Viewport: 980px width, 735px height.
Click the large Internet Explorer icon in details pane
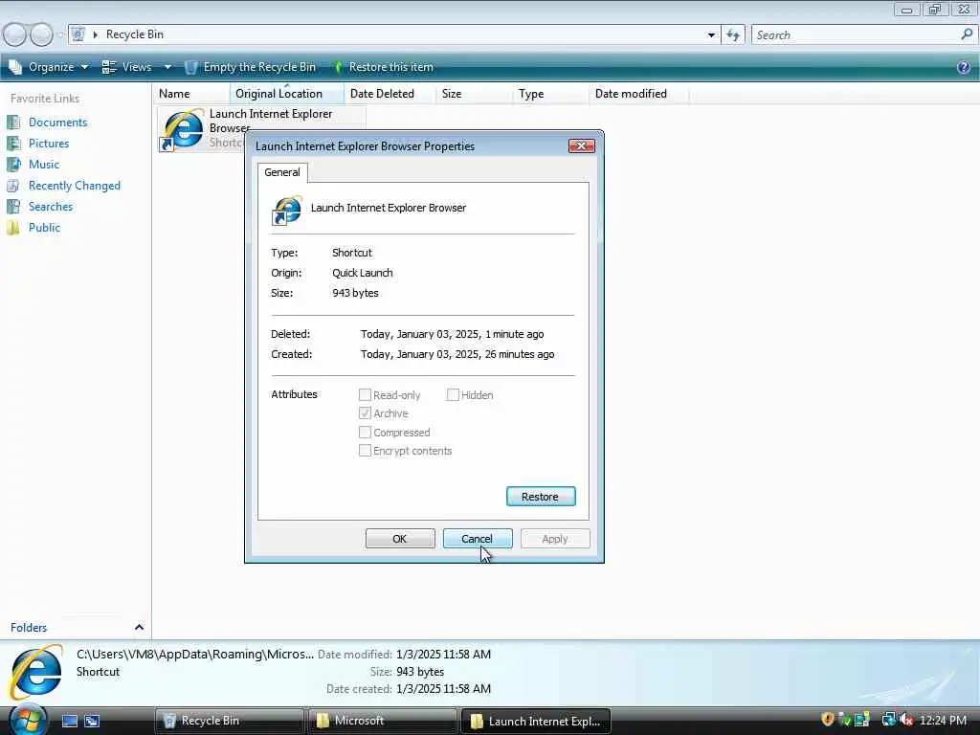(37, 672)
